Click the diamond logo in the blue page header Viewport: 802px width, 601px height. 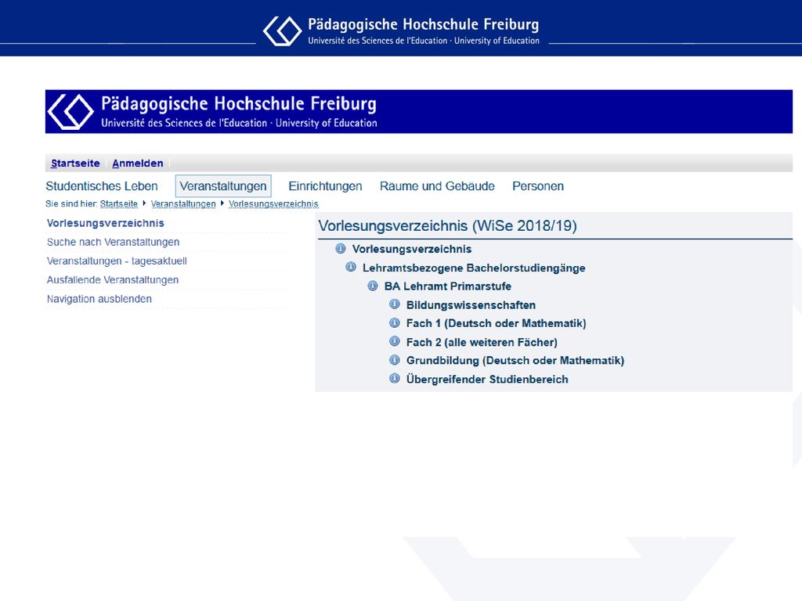click(70, 111)
